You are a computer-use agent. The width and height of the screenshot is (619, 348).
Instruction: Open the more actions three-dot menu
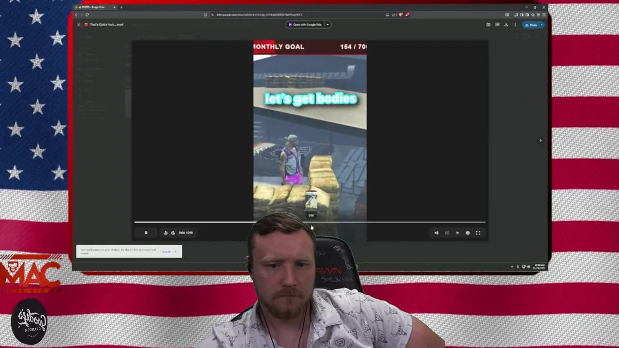(515, 25)
